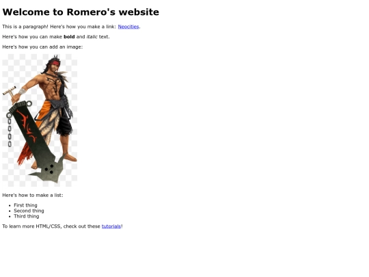This screenshot has height=277, width=369.
Task: Open the Neocities link
Action: [128, 27]
